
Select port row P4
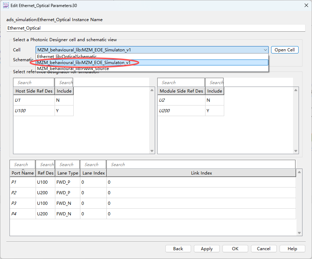tap(23, 214)
